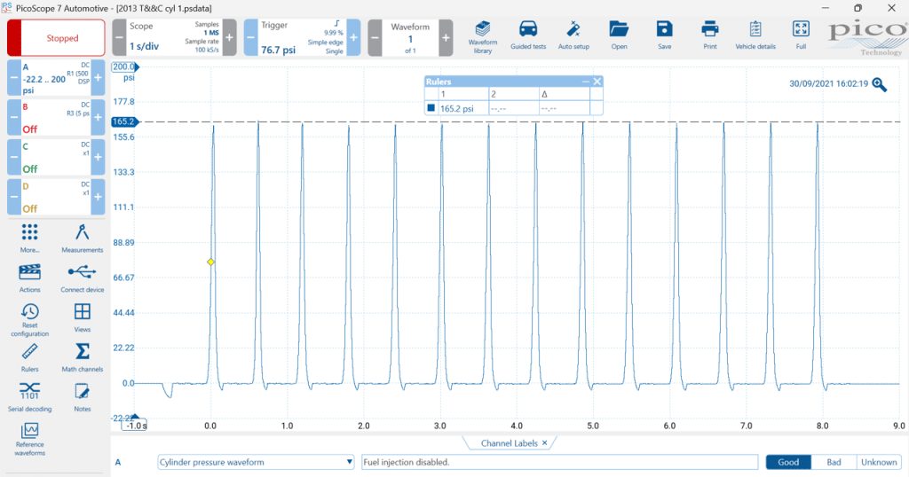Click Connect device

pyautogui.click(x=83, y=278)
